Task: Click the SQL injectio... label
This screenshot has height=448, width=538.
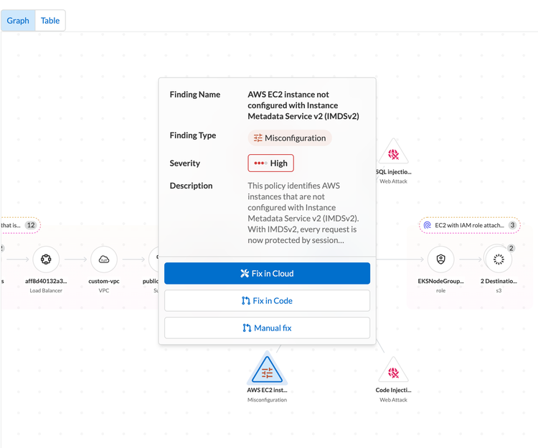Action: pyautogui.click(x=394, y=172)
